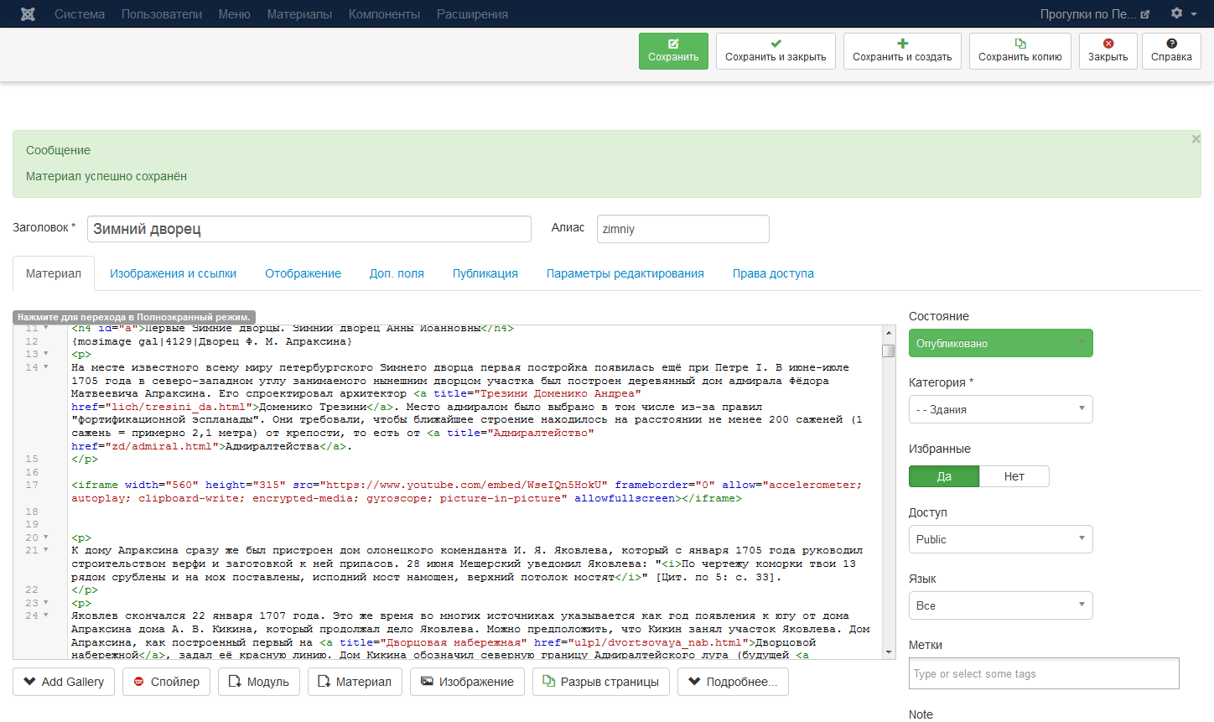Open the Меню menu in top bar
This screenshot has width=1214, height=722.
click(x=235, y=14)
